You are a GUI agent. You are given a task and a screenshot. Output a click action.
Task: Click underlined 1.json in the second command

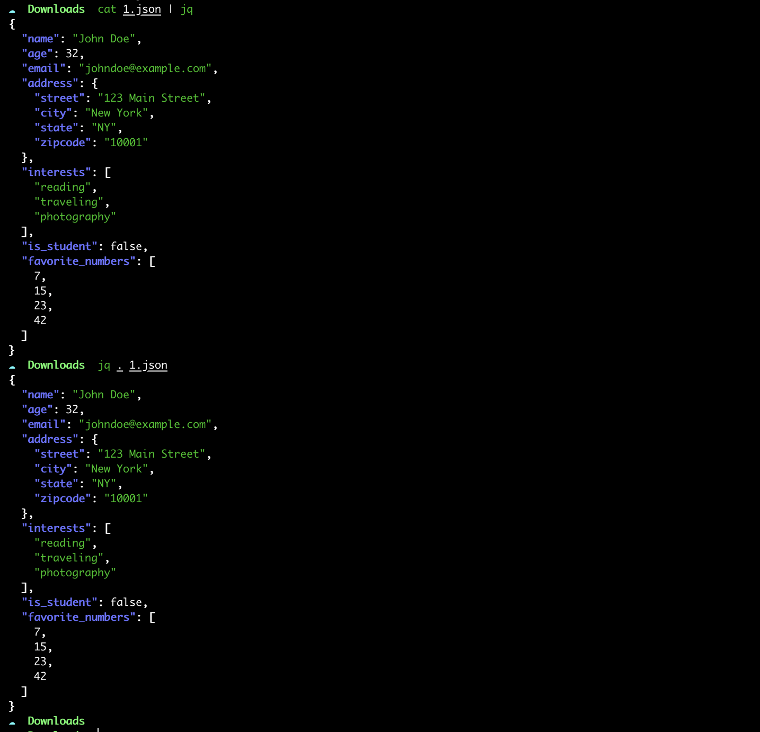[x=148, y=365]
